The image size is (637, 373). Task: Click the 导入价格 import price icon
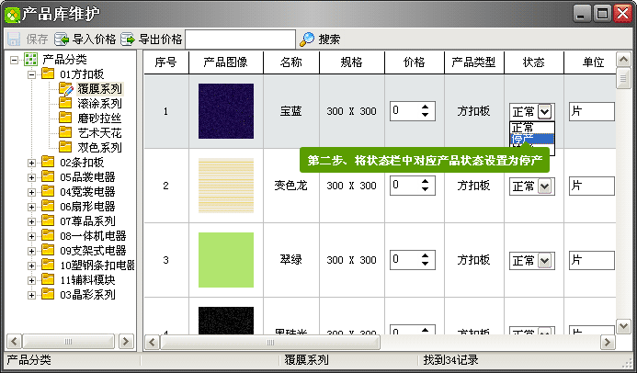63,40
